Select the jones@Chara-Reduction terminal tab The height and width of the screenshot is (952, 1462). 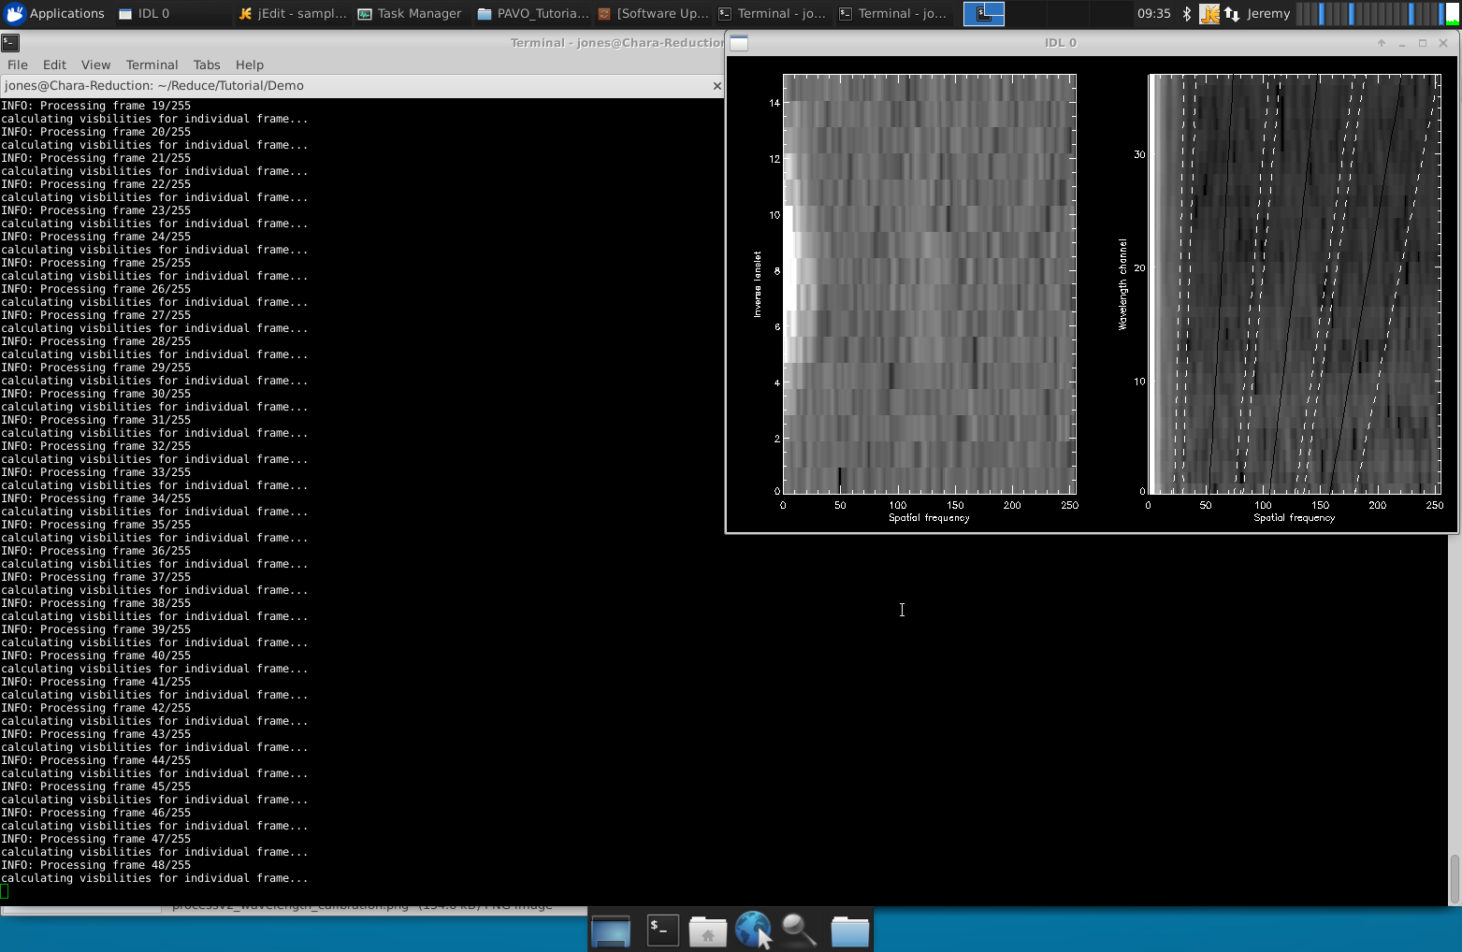click(362, 85)
